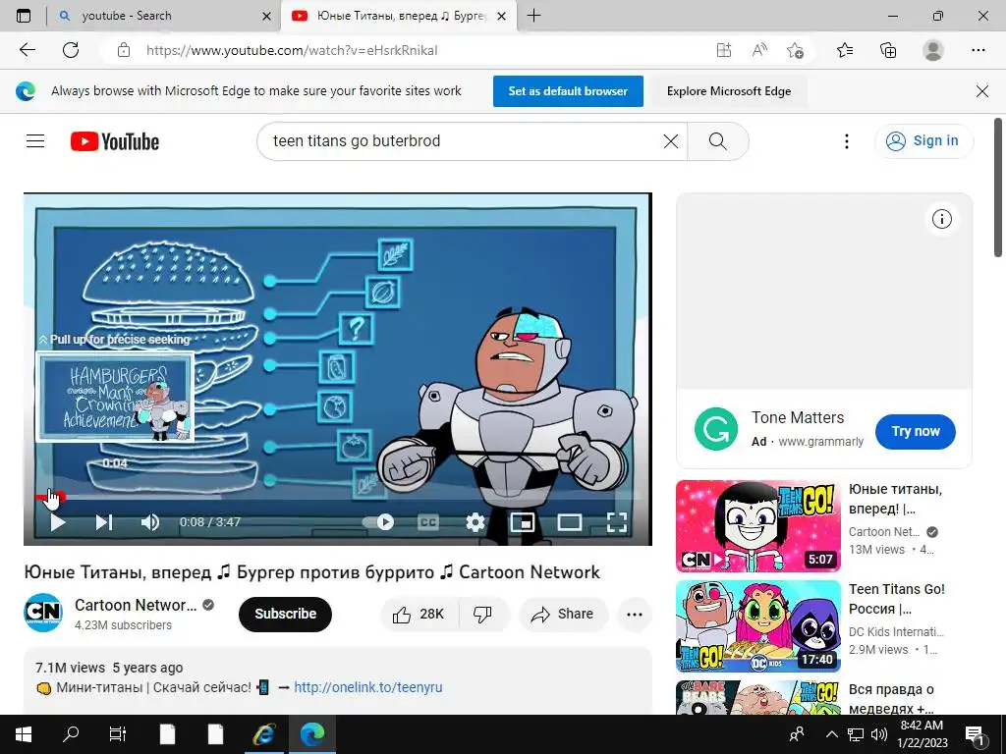Image resolution: width=1006 pixels, height=754 pixels.
Task: Go back in browser
Action: tap(27, 50)
